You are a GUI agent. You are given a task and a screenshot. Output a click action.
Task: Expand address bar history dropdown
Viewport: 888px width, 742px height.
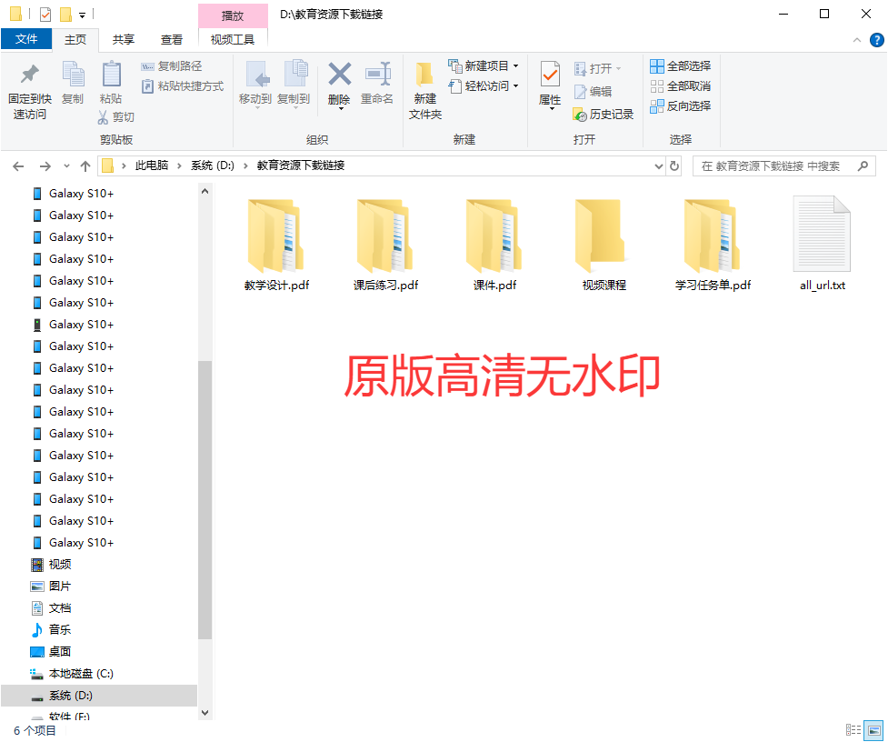[x=659, y=166]
